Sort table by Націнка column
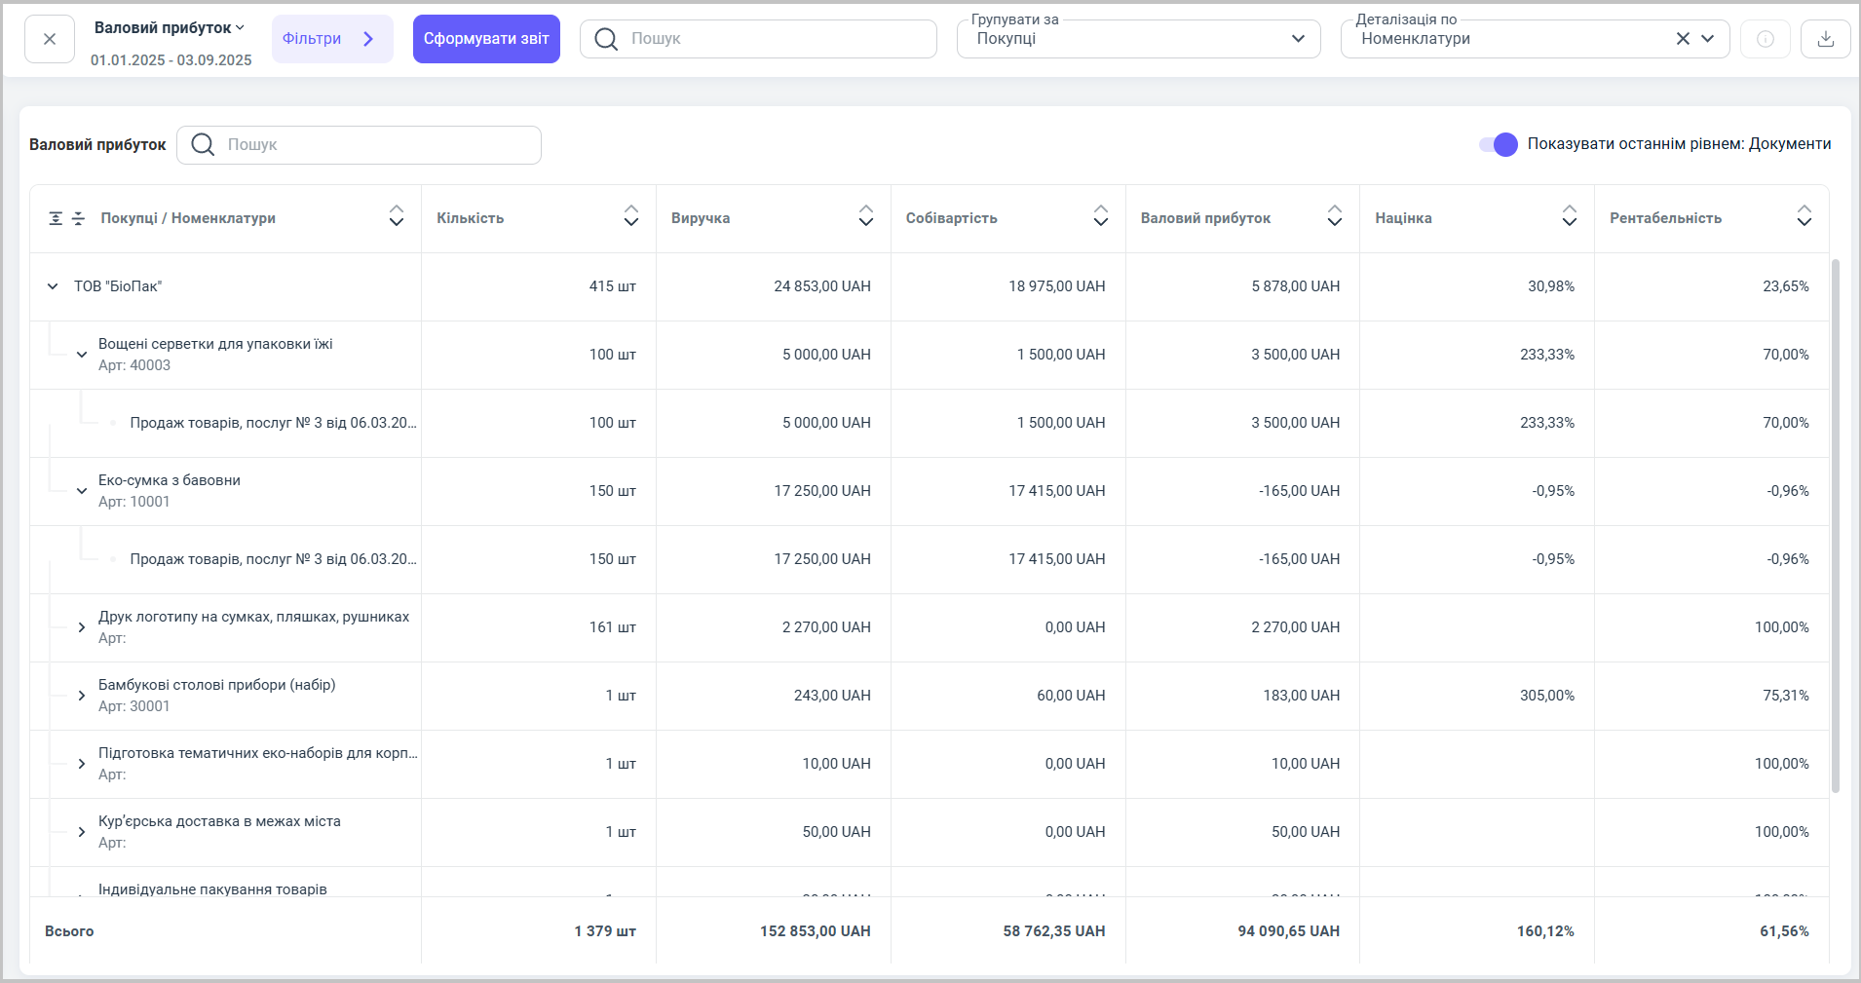Screen dimensions: 1861x983 [1569, 216]
